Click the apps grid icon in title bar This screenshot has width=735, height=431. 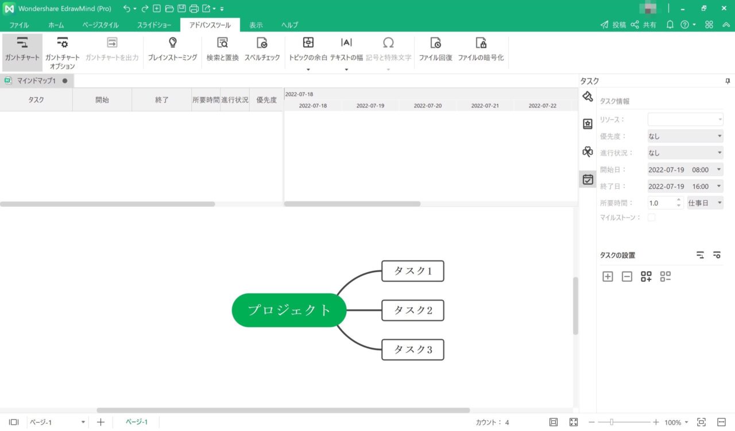[x=709, y=25]
